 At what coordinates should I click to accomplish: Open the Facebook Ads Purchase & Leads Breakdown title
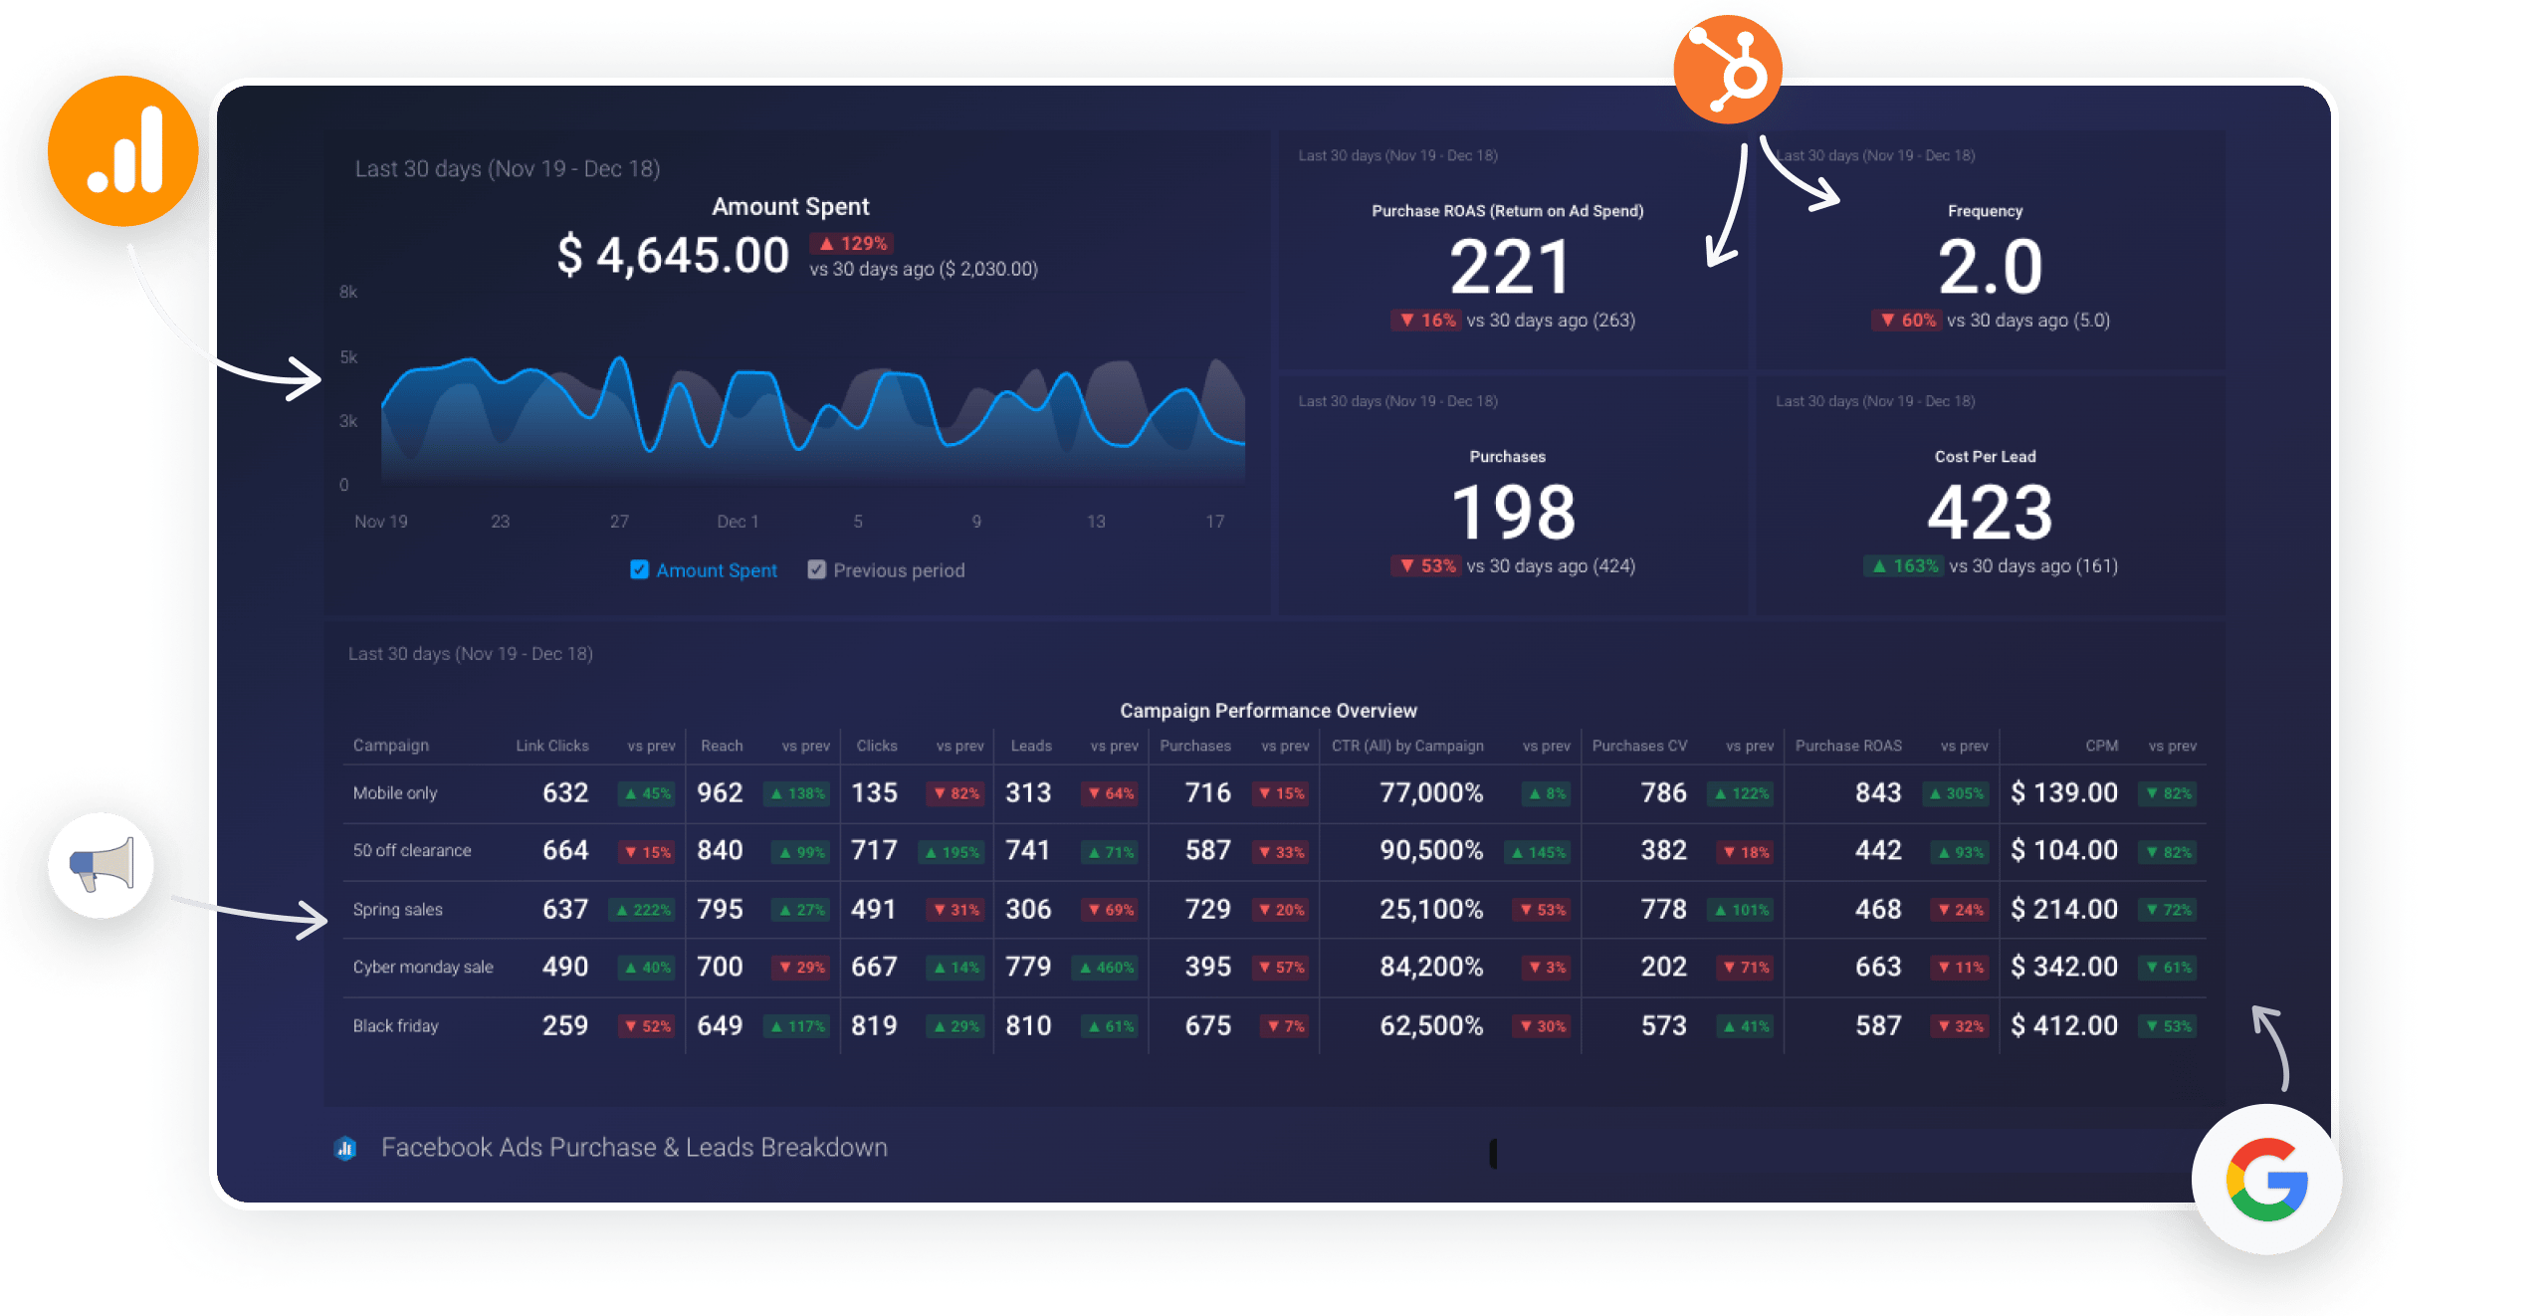[x=634, y=1148]
